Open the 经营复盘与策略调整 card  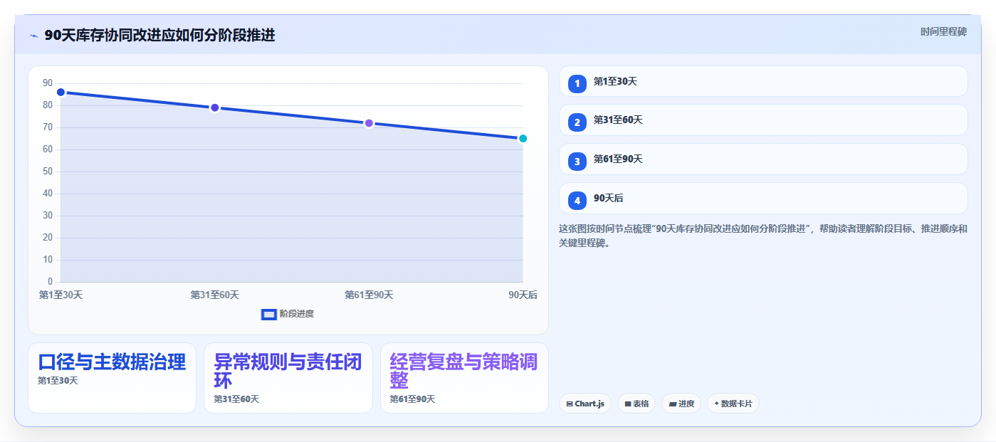click(x=464, y=378)
